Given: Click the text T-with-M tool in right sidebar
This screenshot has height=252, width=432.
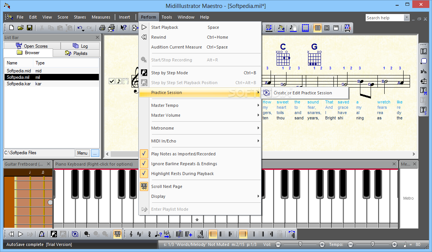Looking at the screenshot, I should coord(423,90).
